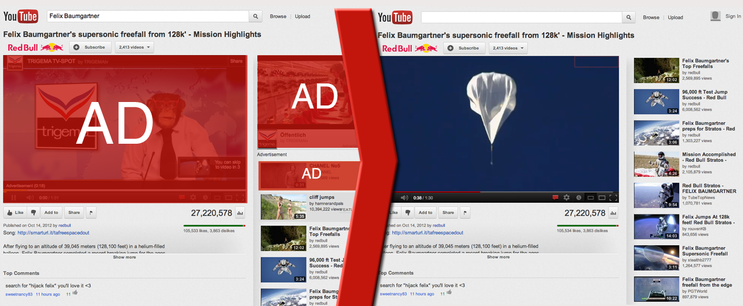Open sweetnancy83 commenter profile on ad-filled page
This screenshot has width=743, height=306.
pyautogui.click(x=19, y=294)
